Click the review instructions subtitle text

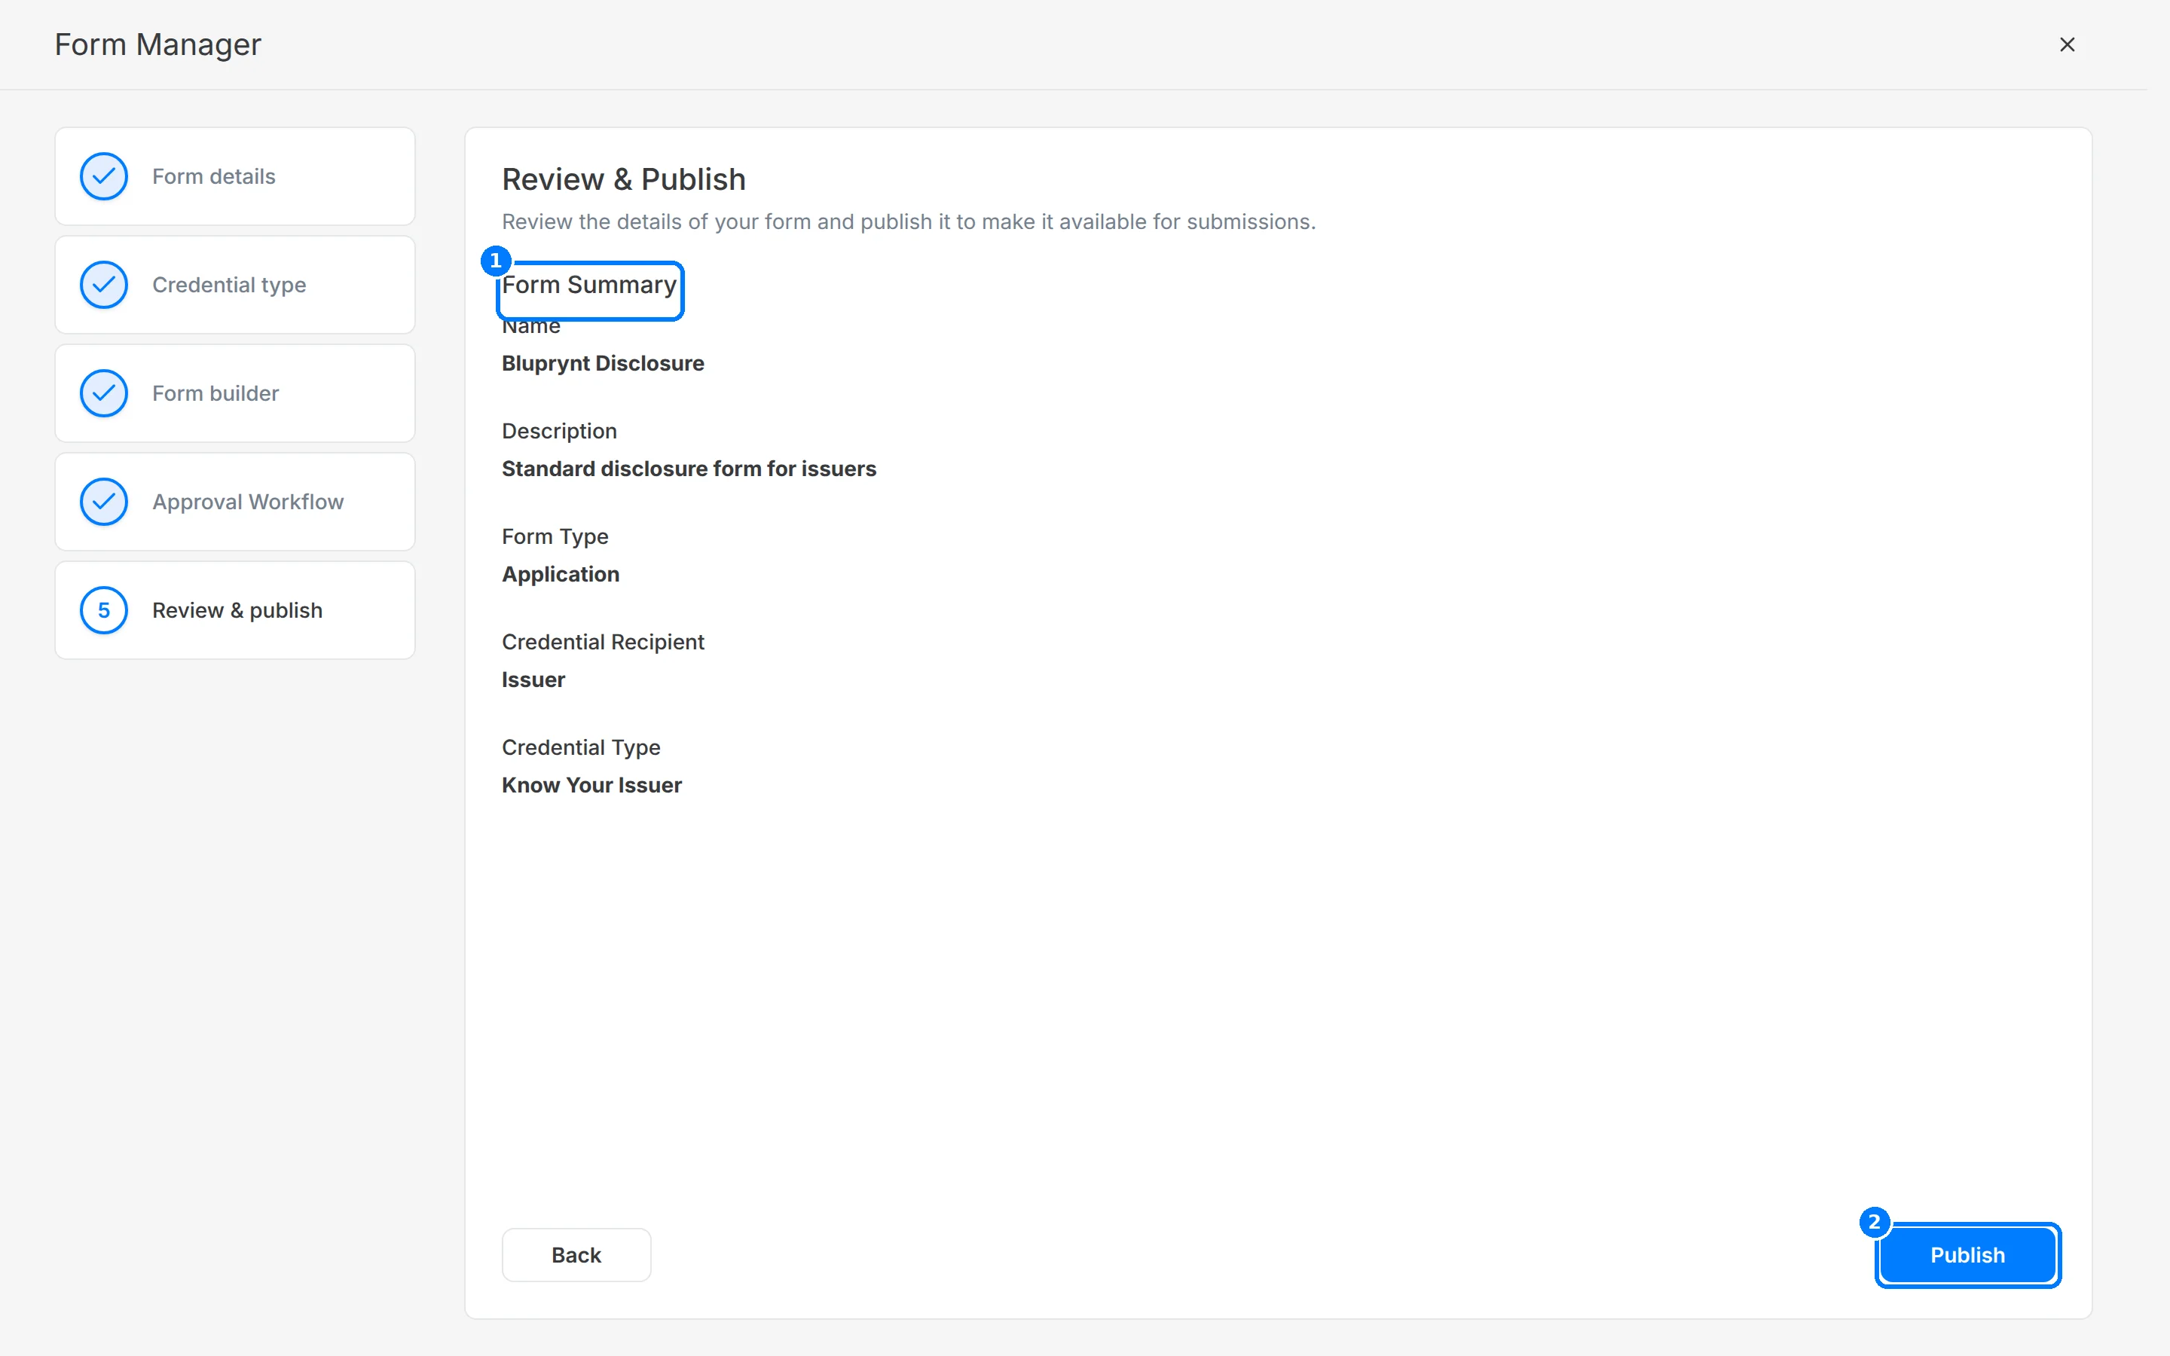[909, 221]
